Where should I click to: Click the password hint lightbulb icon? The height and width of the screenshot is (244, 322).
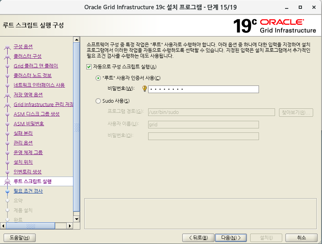(x=145, y=89)
